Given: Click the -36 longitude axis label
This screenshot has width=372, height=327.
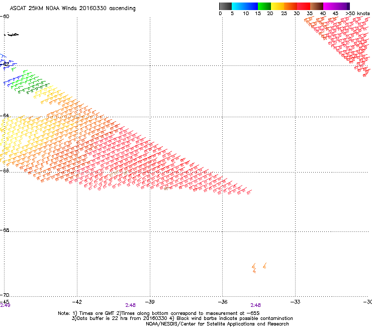Looking at the screenshot, I should [x=223, y=302].
